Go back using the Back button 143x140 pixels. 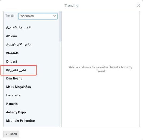[11, 134]
